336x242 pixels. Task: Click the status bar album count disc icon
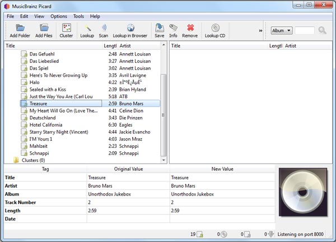tap(223, 234)
